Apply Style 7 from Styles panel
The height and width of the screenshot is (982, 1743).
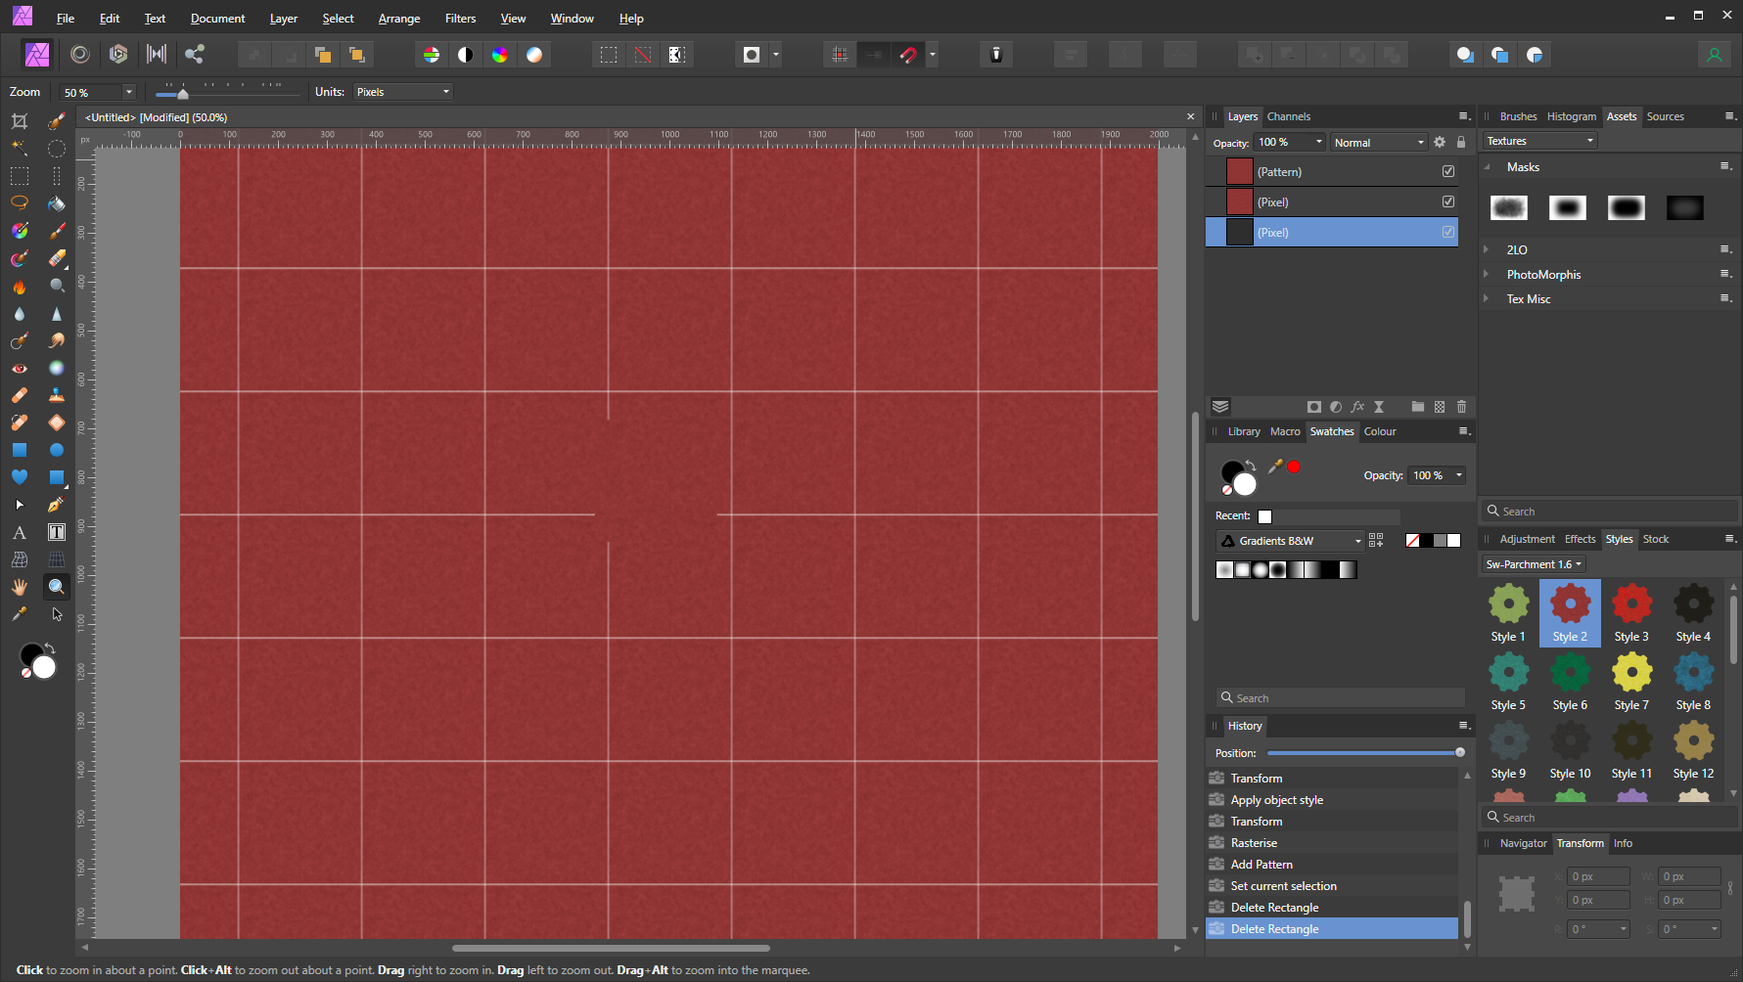[x=1631, y=673]
